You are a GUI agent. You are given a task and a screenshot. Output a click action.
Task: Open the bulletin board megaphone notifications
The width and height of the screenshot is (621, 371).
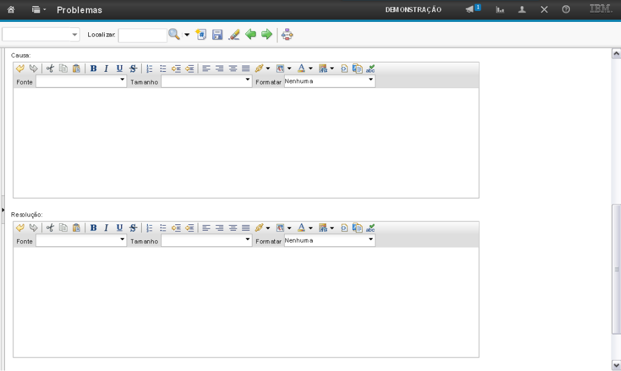pos(471,10)
